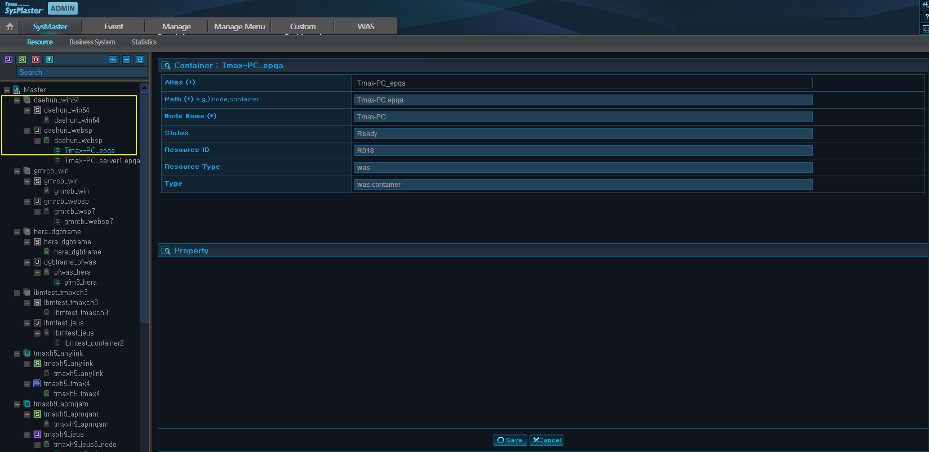Collapse the gmrcb_websp node
929x452 pixels.
27,202
